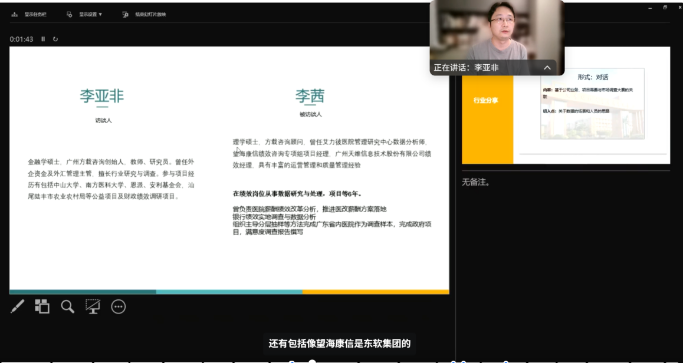Restore down the presenter view window
Image resolution: width=683 pixels, height=363 pixels.
pos(665,8)
